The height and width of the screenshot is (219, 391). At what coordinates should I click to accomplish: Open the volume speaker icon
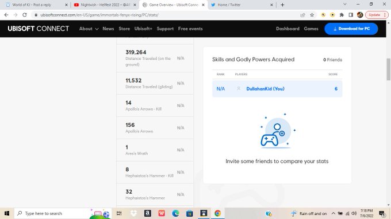coord(354,213)
